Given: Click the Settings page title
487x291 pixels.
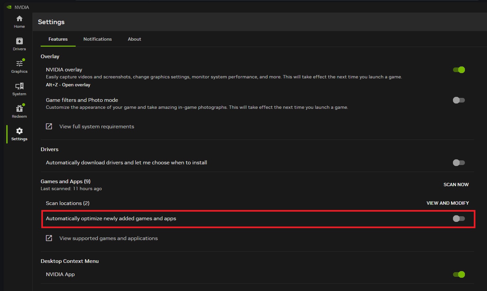Looking at the screenshot, I should pyautogui.click(x=51, y=22).
